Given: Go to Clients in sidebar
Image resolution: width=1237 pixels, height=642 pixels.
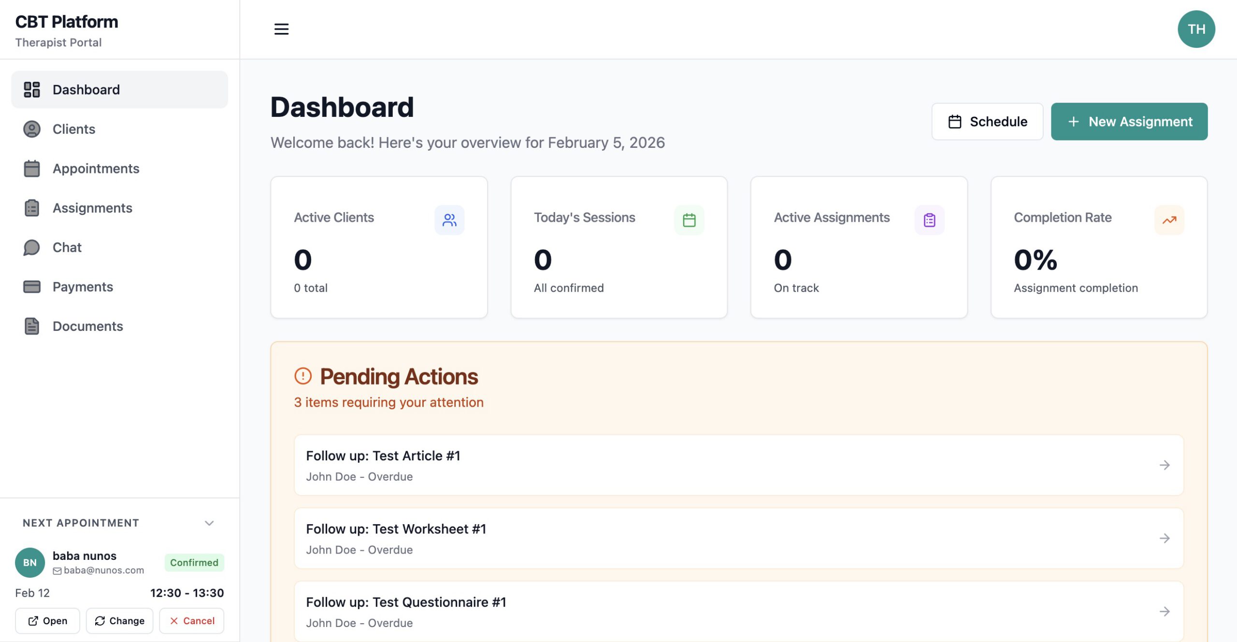Looking at the screenshot, I should 74,129.
